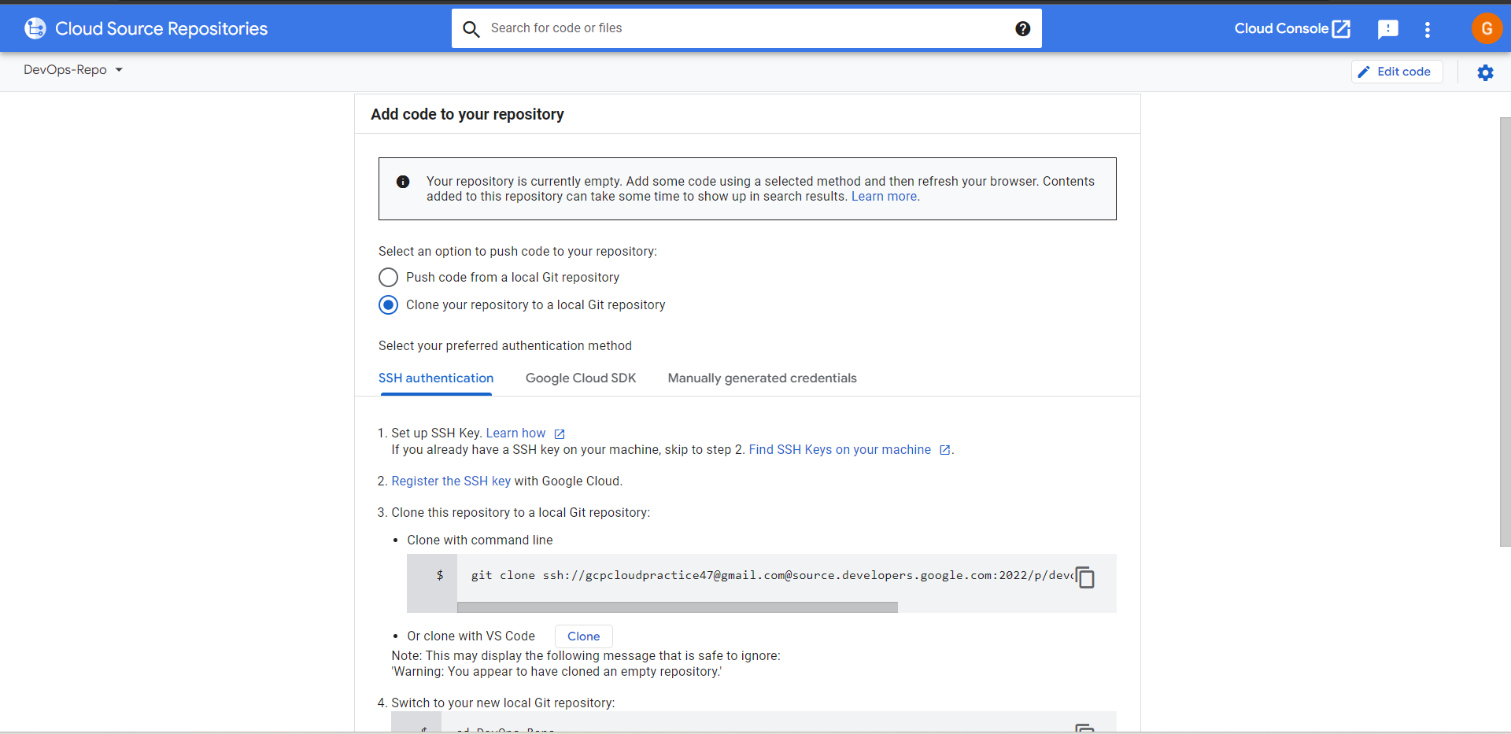Click the Clone button for VS Code
Image resolution: width=1511 pixels, height=734 pixels.
[x=583, y=636]
